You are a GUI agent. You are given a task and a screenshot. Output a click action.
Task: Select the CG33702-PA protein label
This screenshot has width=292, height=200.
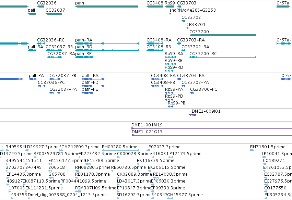[x=195, y=83]
